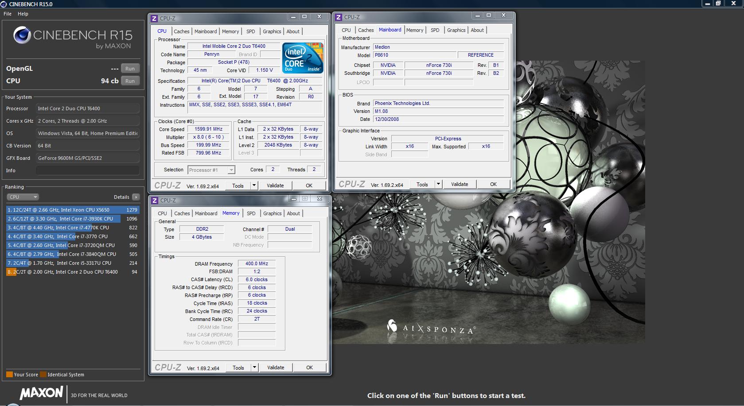Click Validate in the CPU window

coord(275,186)
